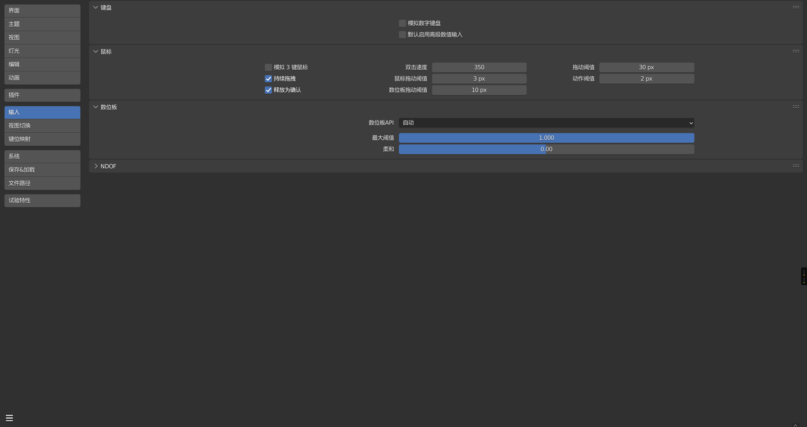Click the 双击速度 value field
This screenshot has height=427, width=807.
[x=479, y=67]
